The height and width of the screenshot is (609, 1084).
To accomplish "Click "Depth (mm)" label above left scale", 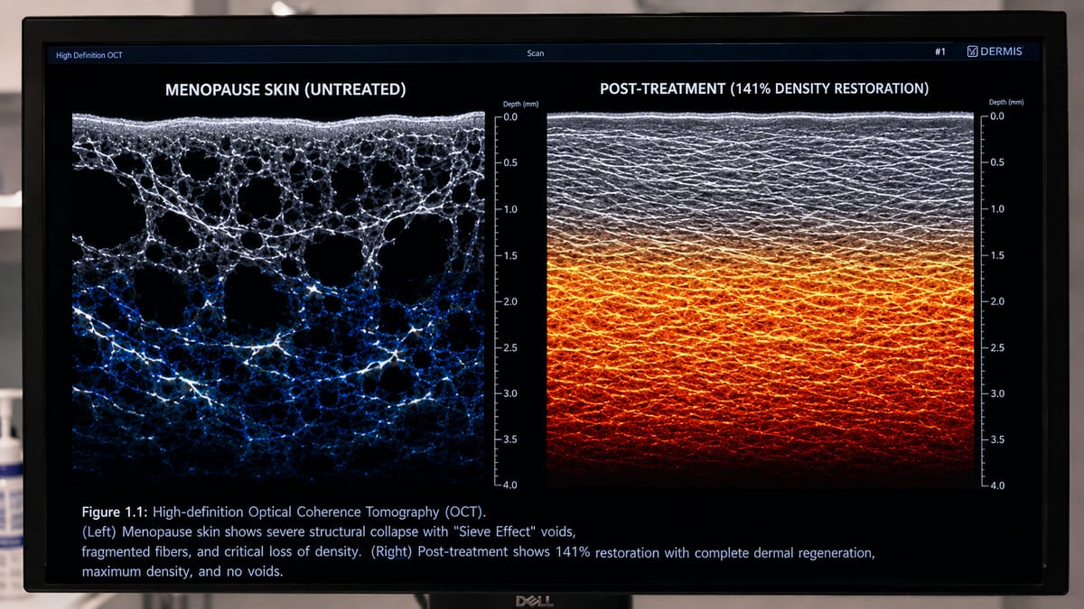I will [x=520, y=104].
